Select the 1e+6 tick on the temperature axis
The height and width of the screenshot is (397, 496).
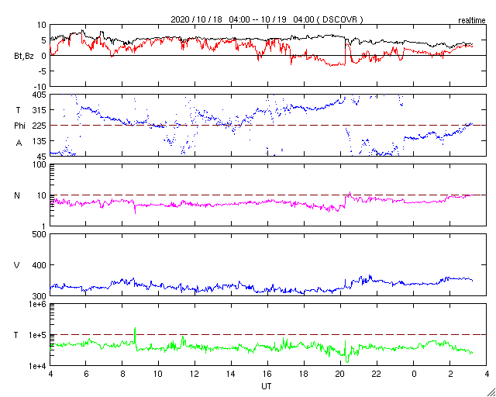37,305
